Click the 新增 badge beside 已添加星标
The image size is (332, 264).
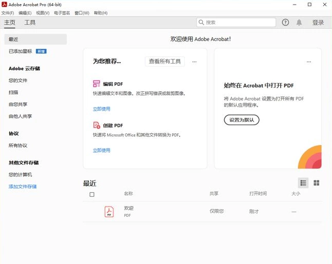click(41, 51)
